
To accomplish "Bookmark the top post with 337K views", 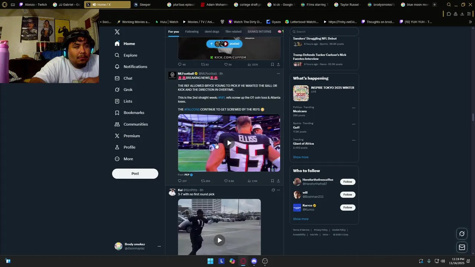I will [272, 65].
